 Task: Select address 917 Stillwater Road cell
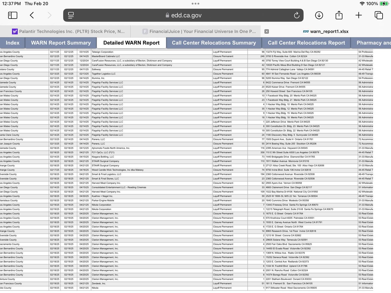(x=311, y=288)
